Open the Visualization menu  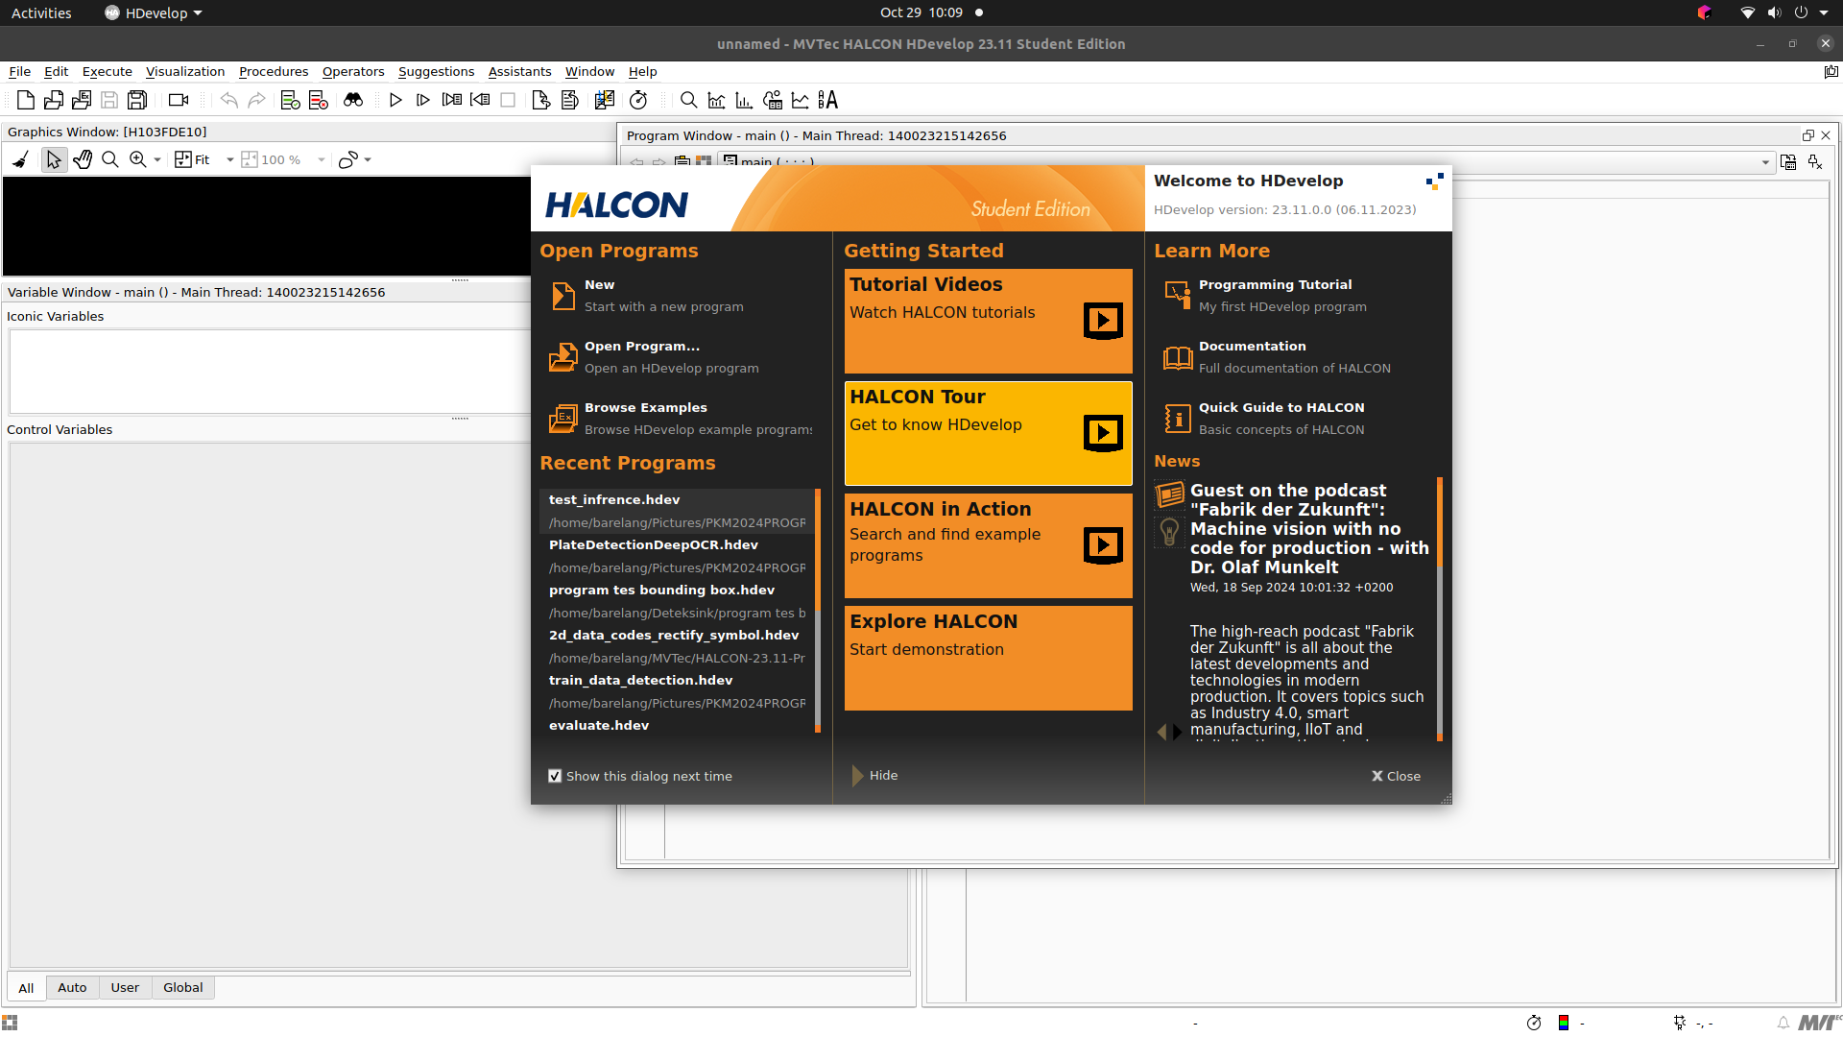185,72
